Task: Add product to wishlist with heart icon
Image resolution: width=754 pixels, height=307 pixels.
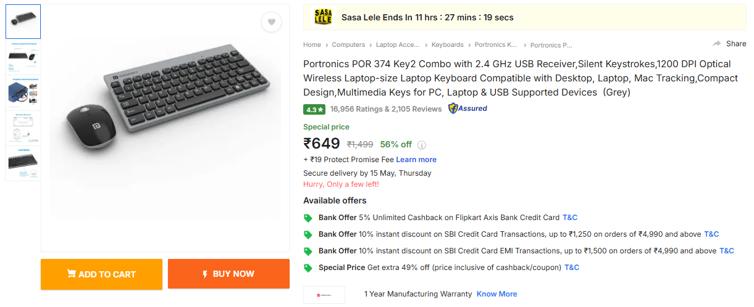Action: (271, 22)
